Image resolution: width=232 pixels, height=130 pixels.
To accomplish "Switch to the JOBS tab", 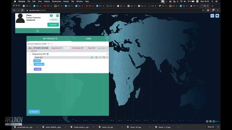I will point(88,39).
